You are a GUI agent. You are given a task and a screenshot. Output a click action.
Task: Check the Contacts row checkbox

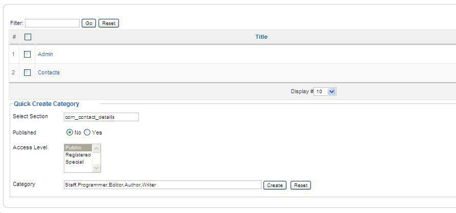click(28, 72)
